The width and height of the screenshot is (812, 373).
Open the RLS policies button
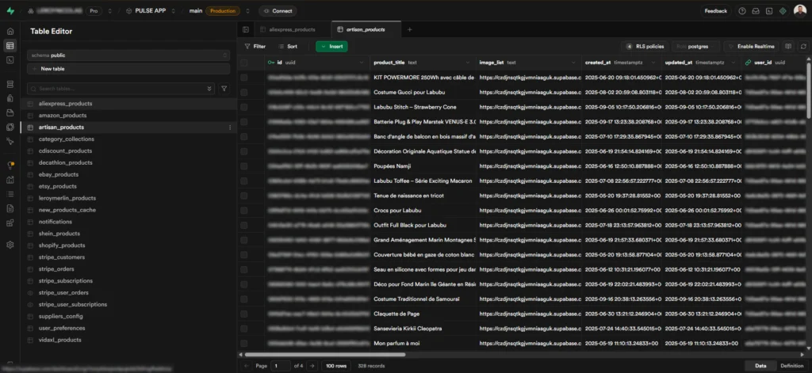click(645, 47)
